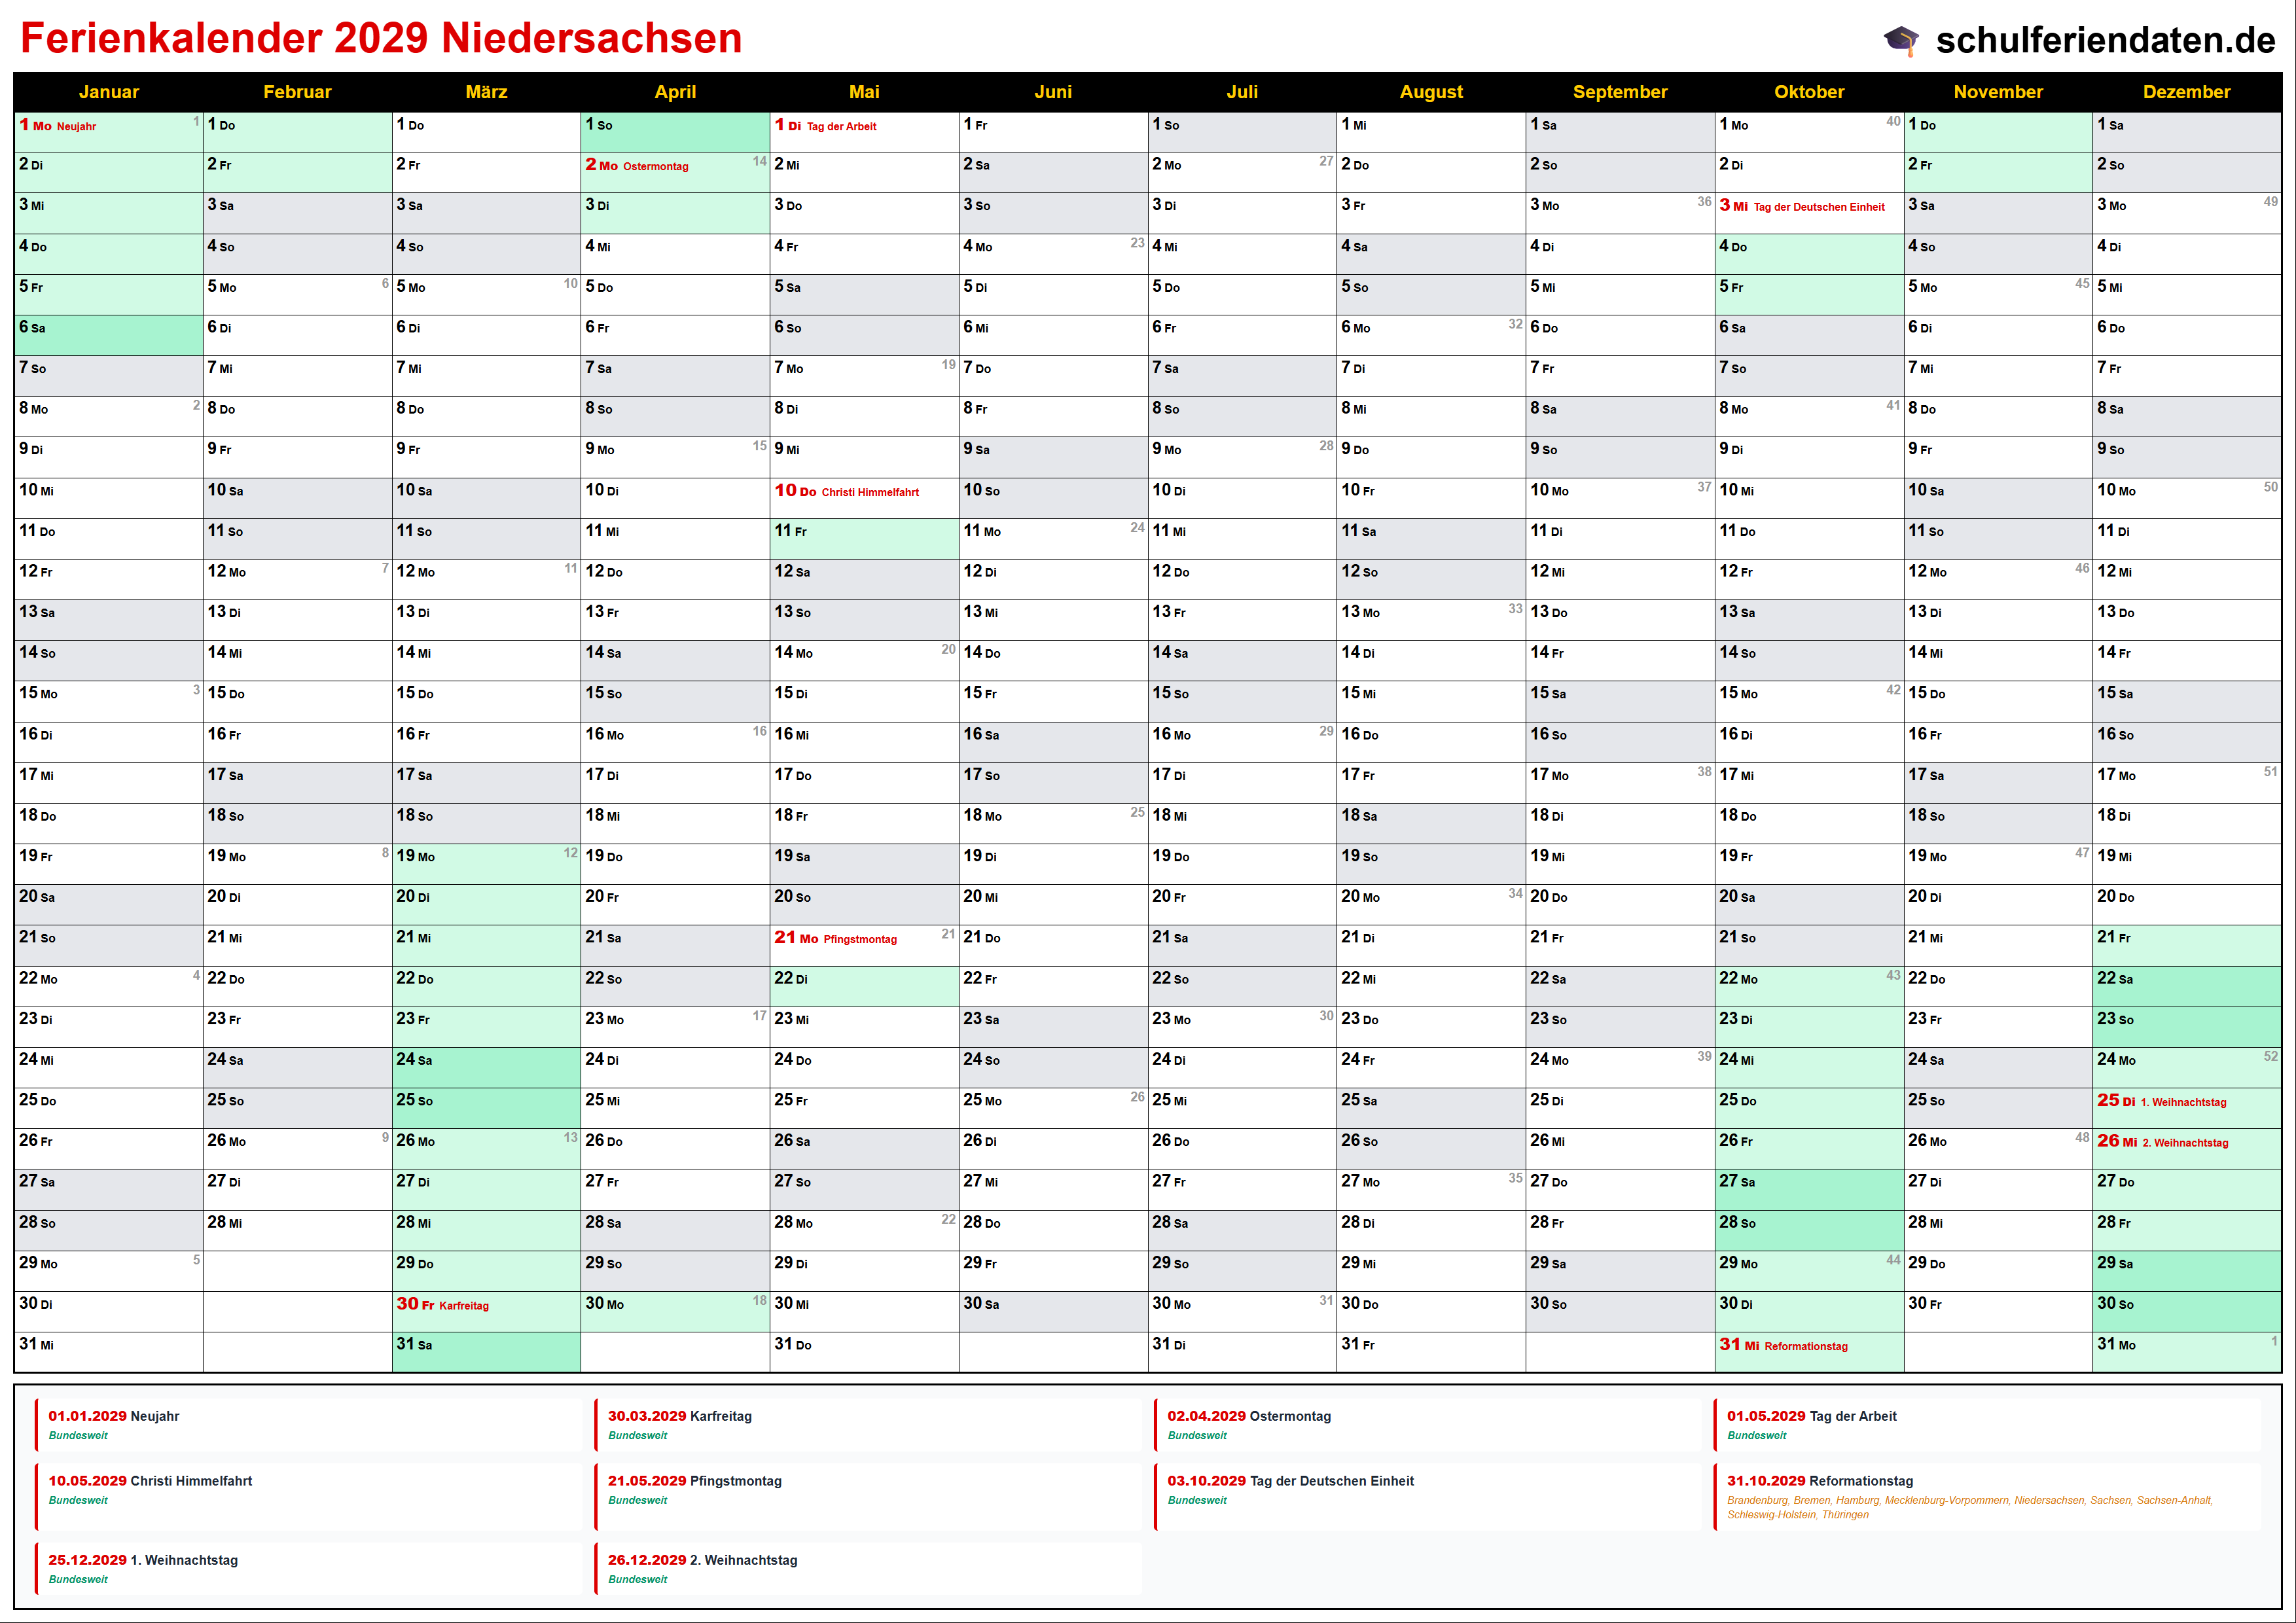Select the Juli month header
This screenshot has width=2296, height=1623.
[1242, 92]
